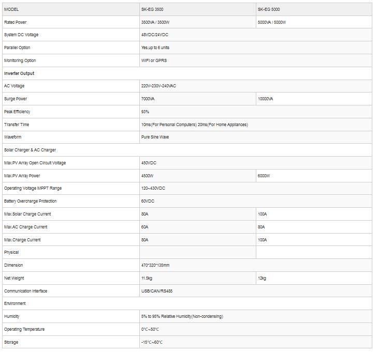Select the Rated Power row label
377x353 pixels.
16,22
